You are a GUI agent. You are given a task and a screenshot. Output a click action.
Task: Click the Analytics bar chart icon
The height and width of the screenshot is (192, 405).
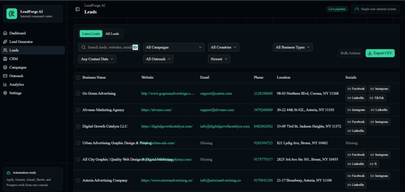click(x=5, y=85)
